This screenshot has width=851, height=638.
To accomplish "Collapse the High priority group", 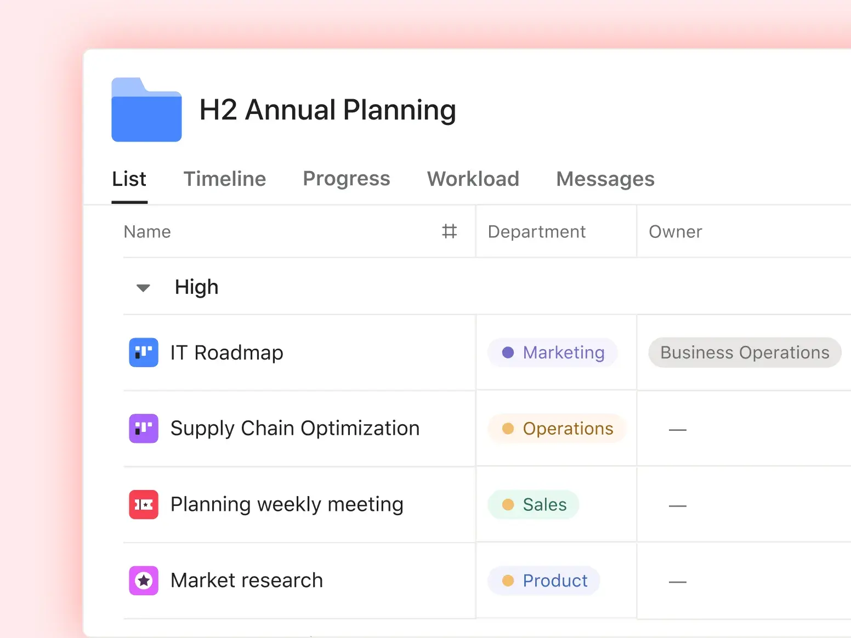I will pos(143,287).
